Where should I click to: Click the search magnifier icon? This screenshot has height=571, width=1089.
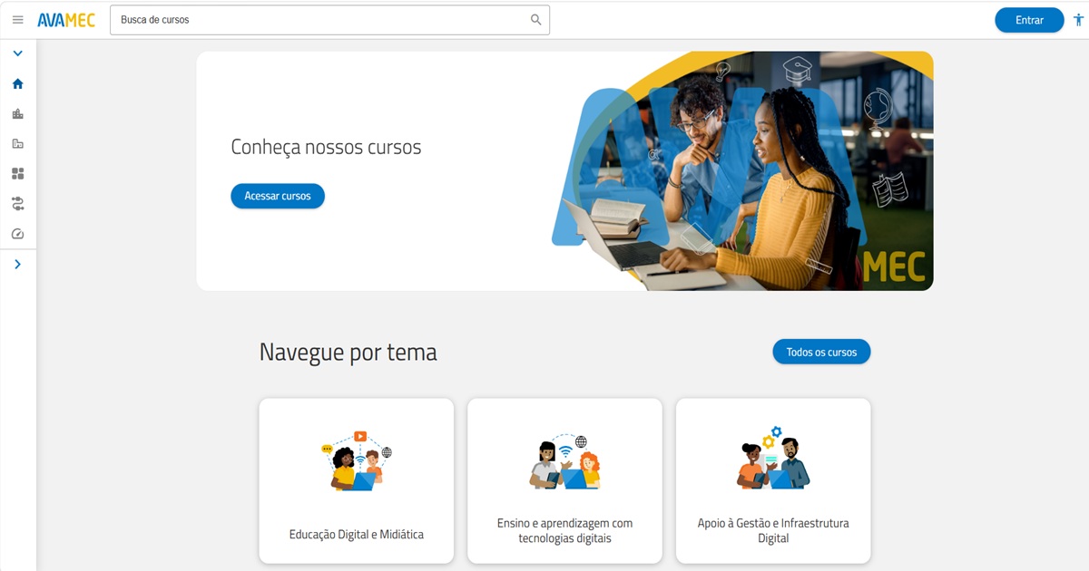536,20
